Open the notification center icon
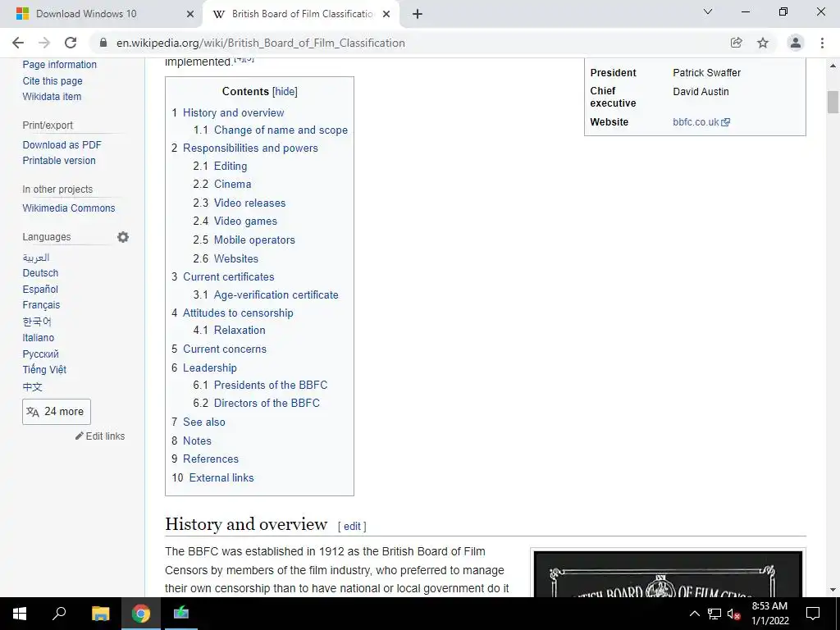840x630 pixels. (813, 614)
